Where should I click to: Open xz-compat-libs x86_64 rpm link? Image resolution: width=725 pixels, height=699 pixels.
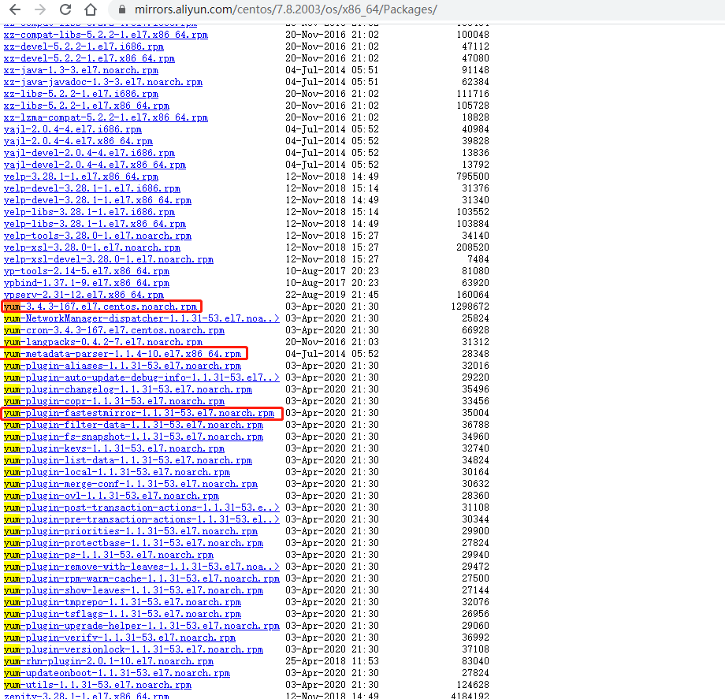(106, 35)
